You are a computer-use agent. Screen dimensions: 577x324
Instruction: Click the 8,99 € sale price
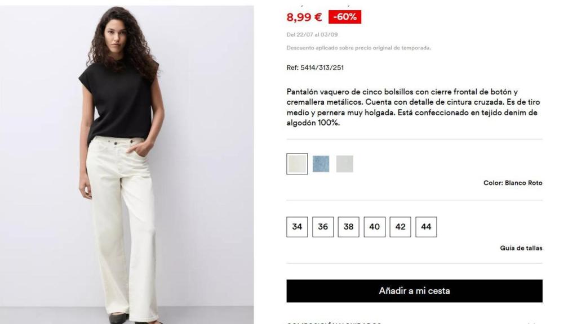304,17
